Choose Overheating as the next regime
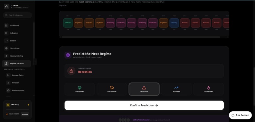The image size is (255, 122). pos(208,89)
